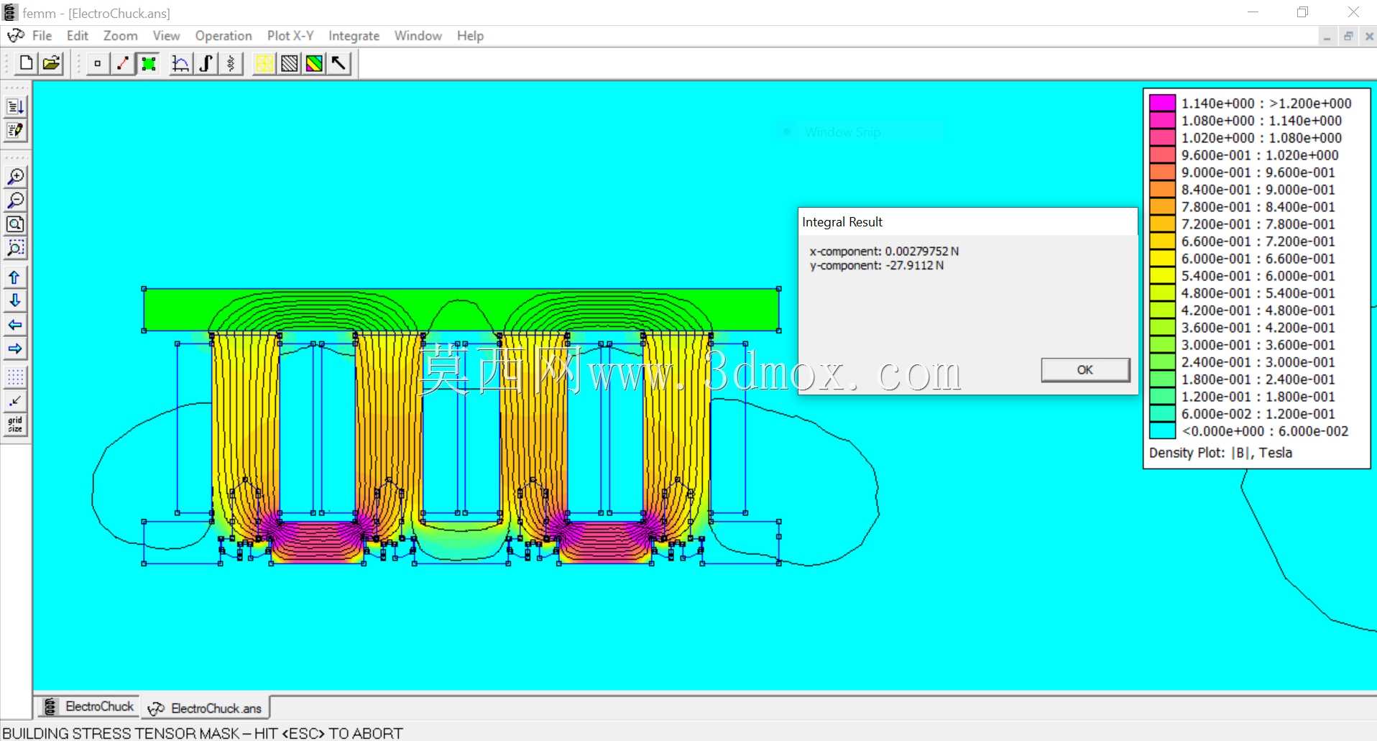Open the Window menu
Viewport: 1377px width, 741px height.
coord(418,36)
